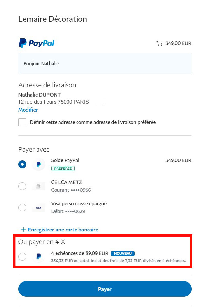
Task: Click the blue Payer button
Action: pyautogui.click(x=105, y=289)
